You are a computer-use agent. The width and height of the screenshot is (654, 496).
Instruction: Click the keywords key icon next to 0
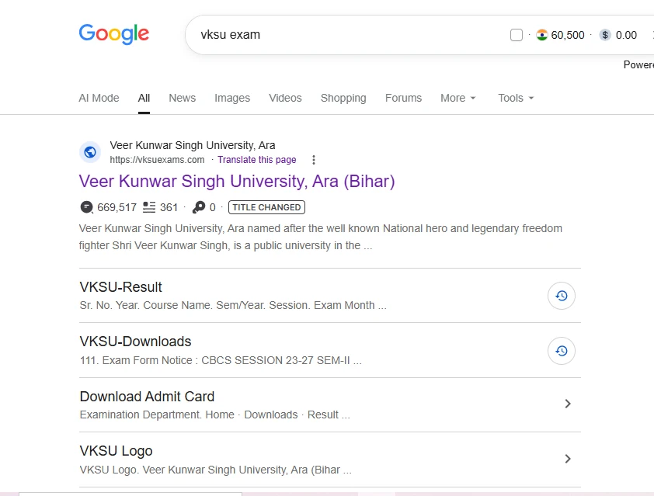(x=199, y=207)
